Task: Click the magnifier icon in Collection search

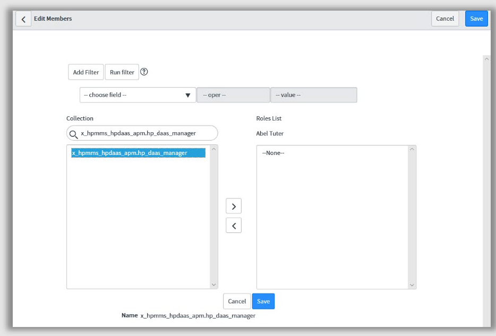Action: click(75, 133)
